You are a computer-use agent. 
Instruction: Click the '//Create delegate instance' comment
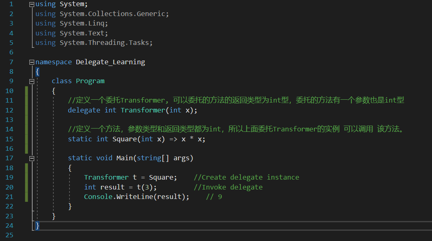tap(246, 177)
